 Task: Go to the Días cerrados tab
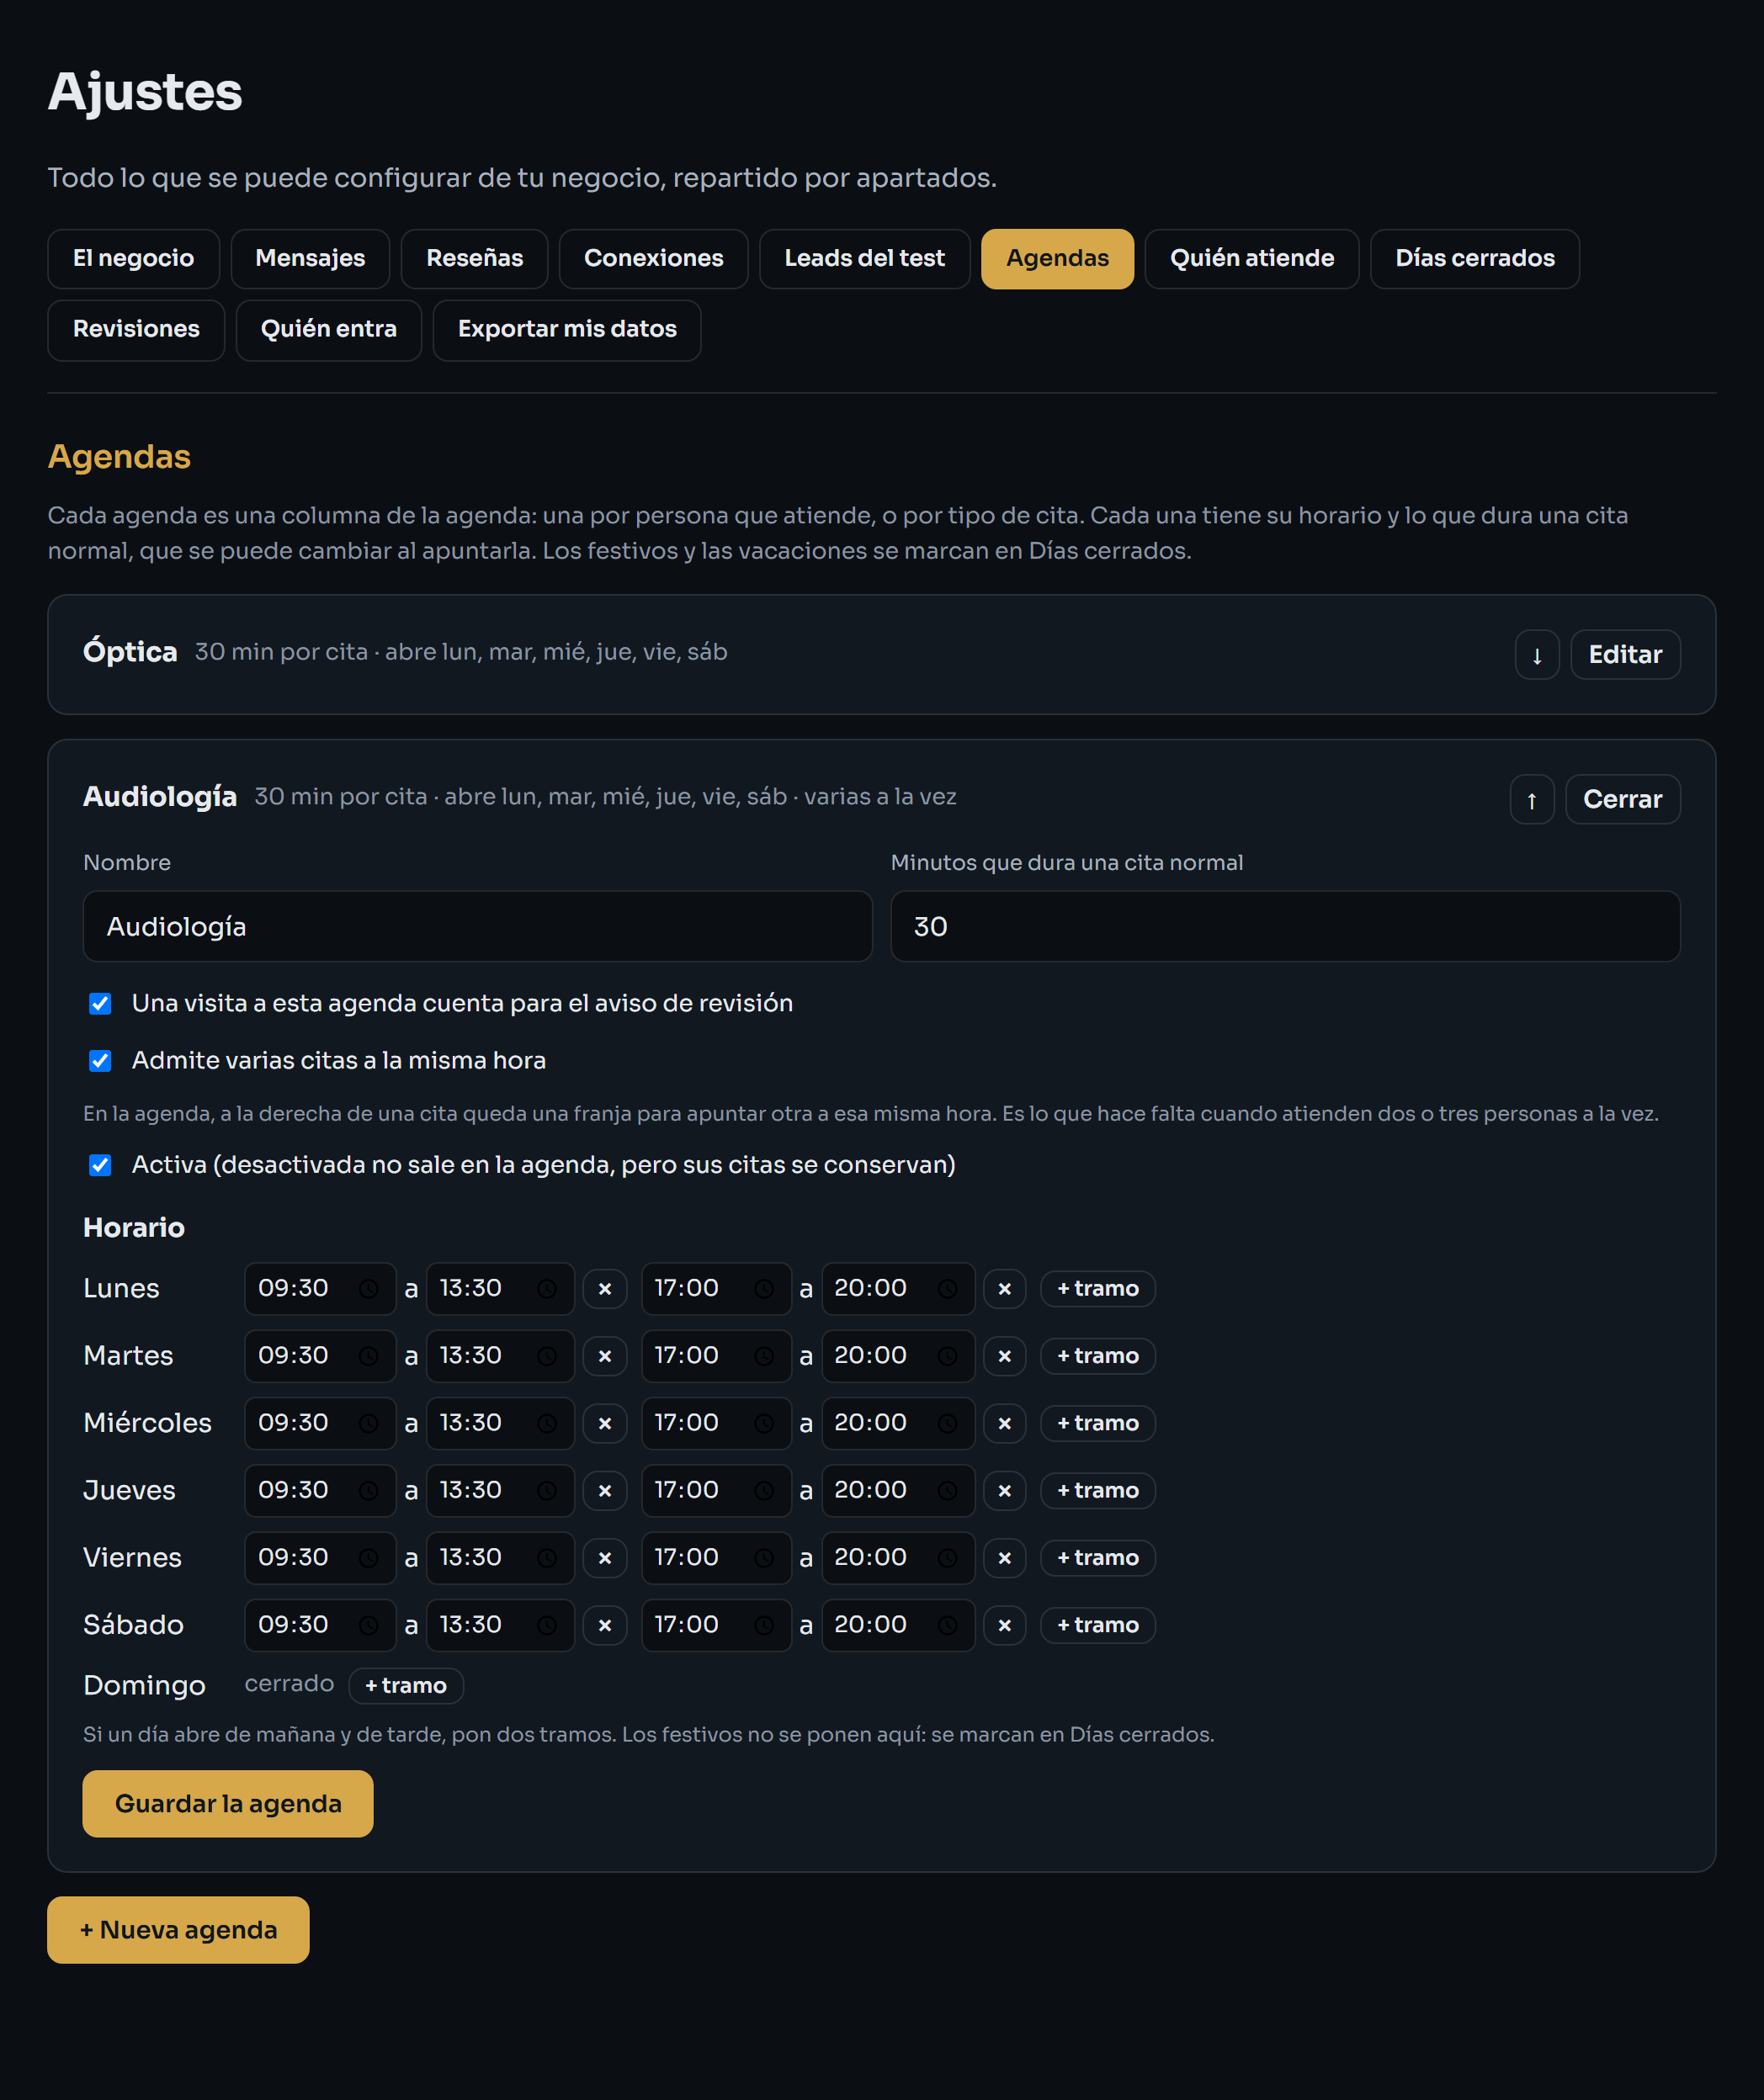(1474, 259)
